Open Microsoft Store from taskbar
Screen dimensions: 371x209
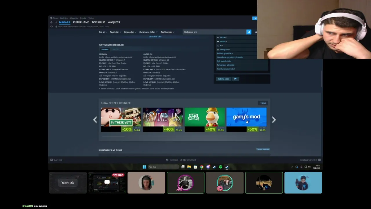(195, 167)
